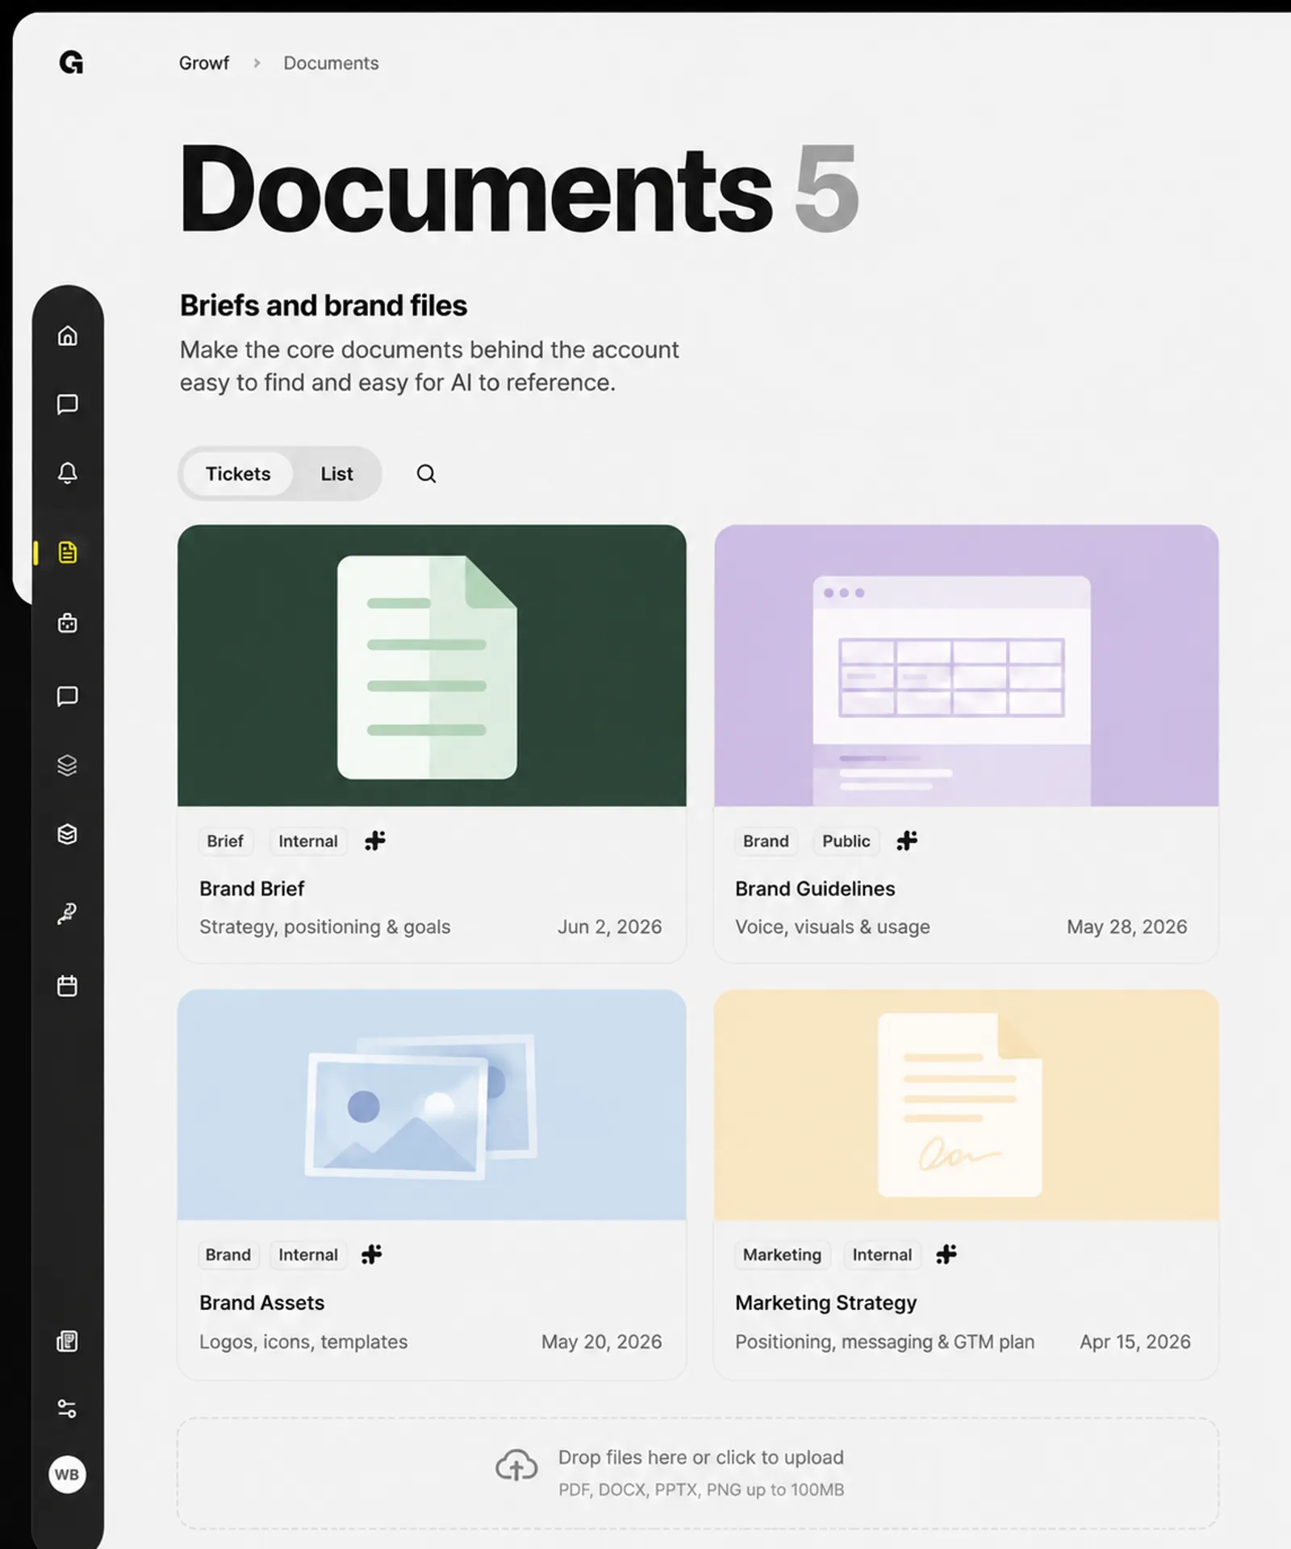
Task: Click the drop files upload area
Action: coord(698,1473)
